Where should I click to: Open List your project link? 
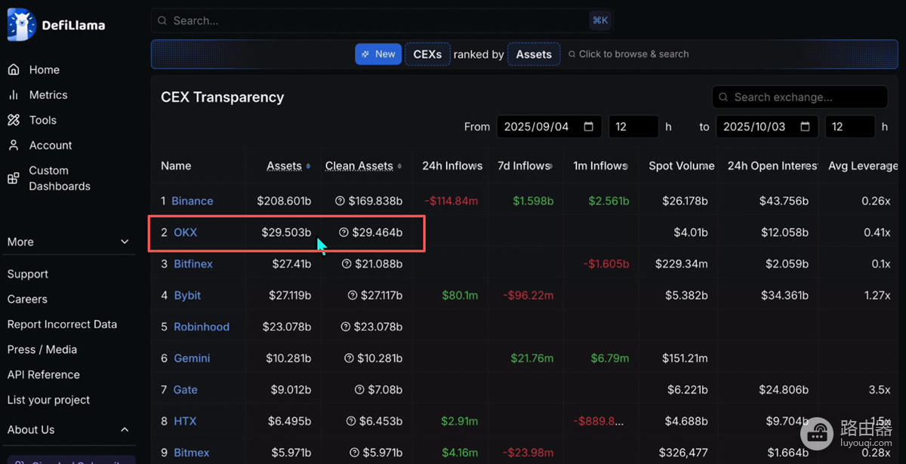pyautogui.click(x=48, y=400)
